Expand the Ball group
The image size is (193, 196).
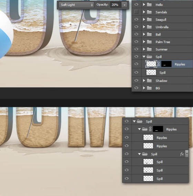pyautogui.click(x=144, y=34)
